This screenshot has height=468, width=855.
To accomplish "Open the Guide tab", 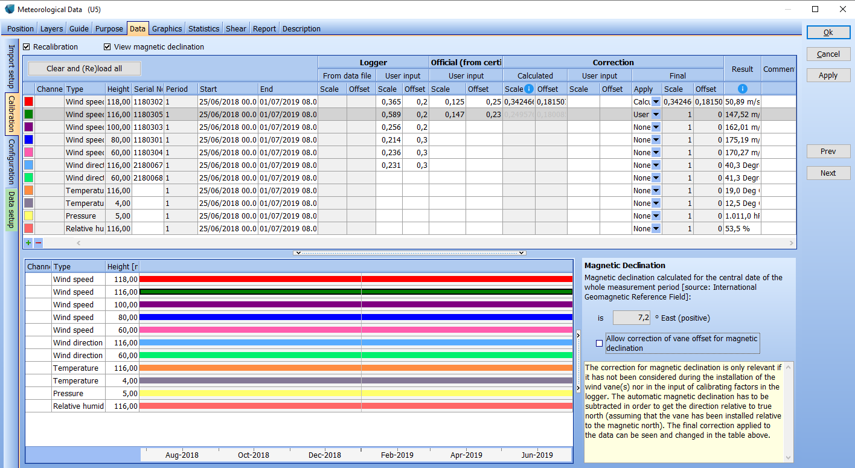I will pyautogui.click(x=79, y=28).
